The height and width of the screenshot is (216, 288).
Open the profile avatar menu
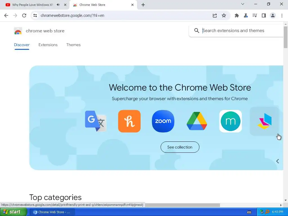273,15
